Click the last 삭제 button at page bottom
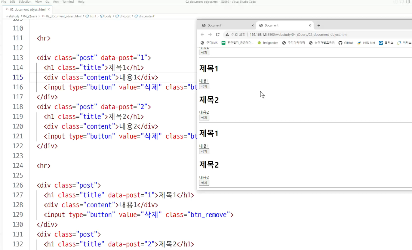Image resolution: width=412 pixels, height=250 pixels. click(x=204, y=183)
